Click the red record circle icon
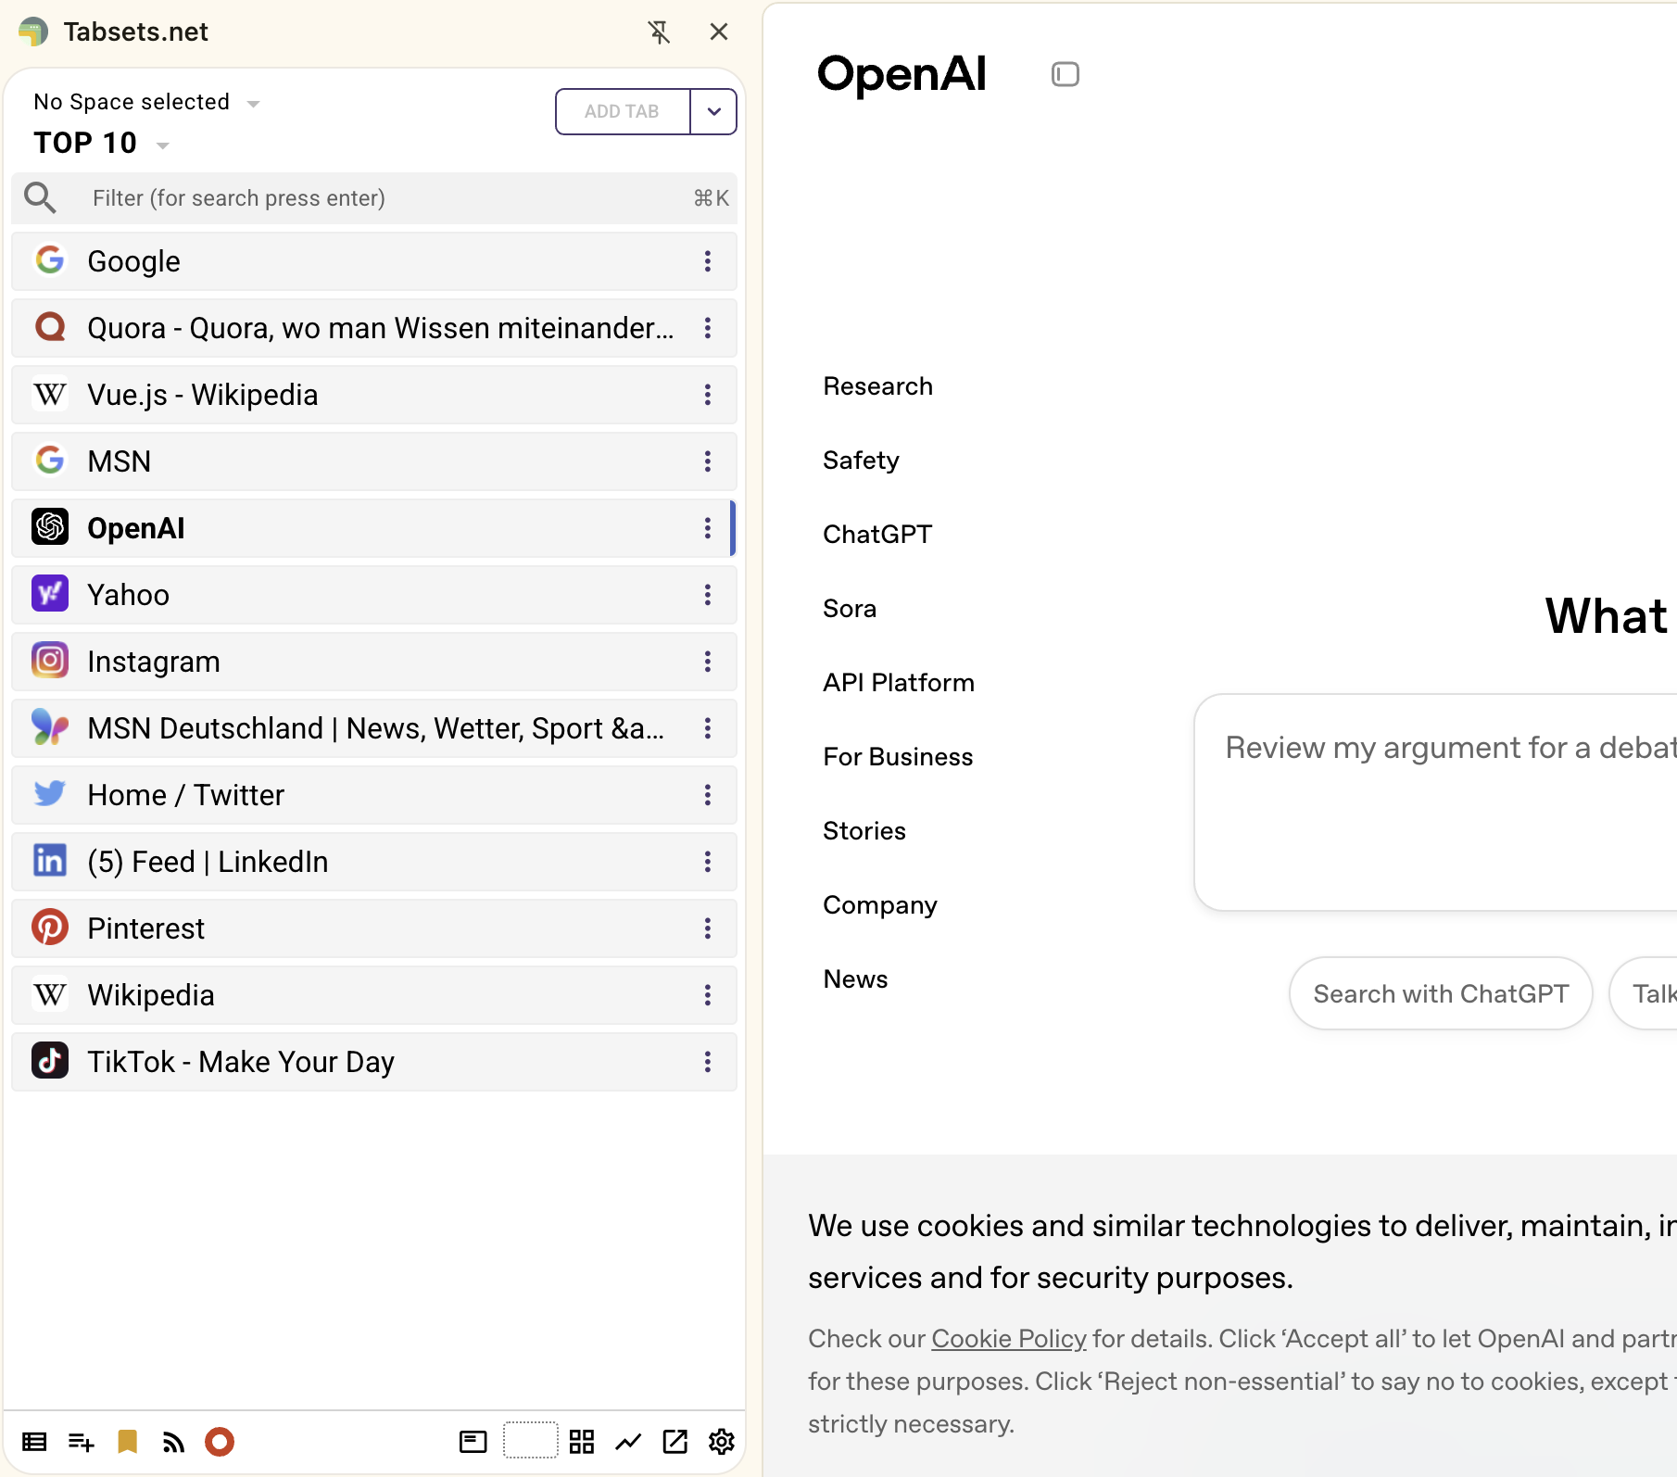This screenshot has width=1677, height=1477. (220, 1442)
